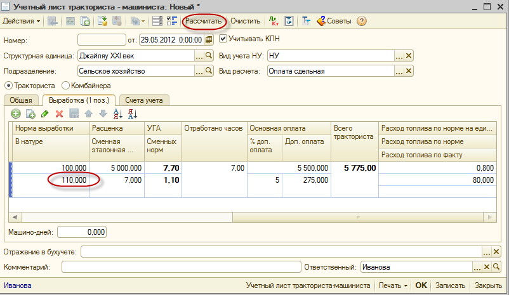The height and width of the screenshot is (295, 509).
Task: Click the Комментарий input field
Action: coord(181,268)
